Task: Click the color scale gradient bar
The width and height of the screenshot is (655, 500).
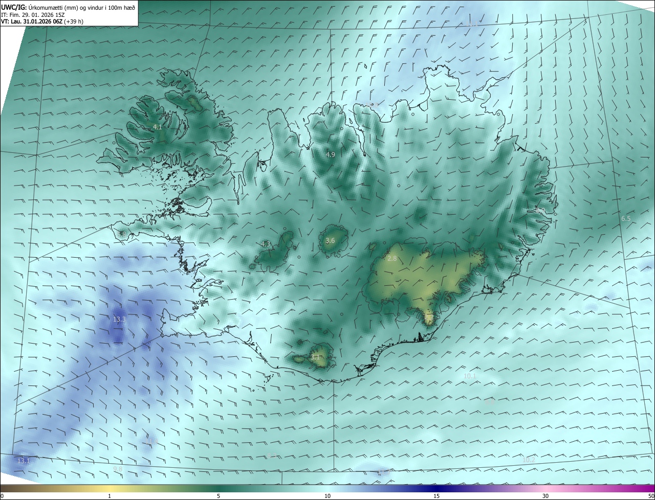Action: pos(327,488)
